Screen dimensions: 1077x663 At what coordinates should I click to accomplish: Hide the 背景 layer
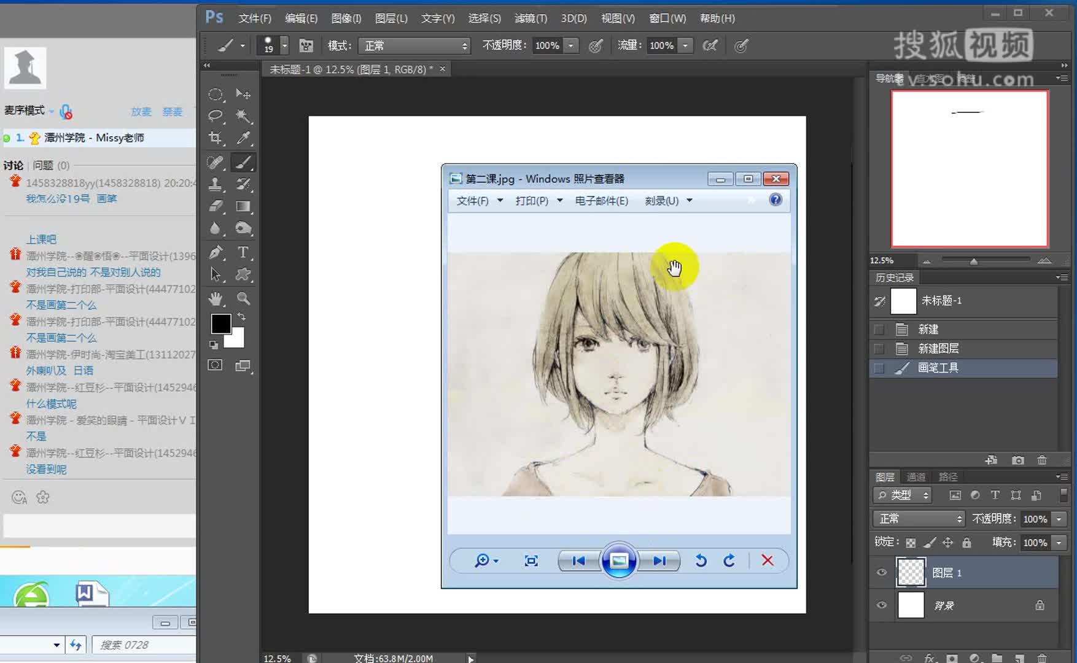click(882, 605)
